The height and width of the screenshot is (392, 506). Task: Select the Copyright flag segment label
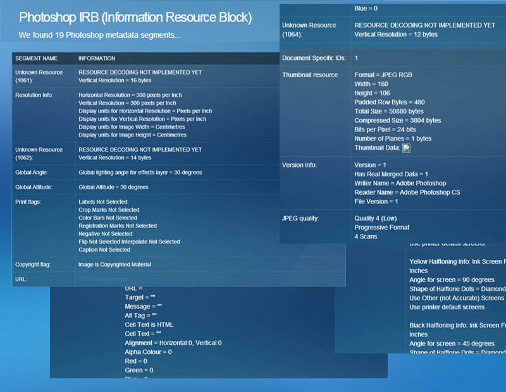[33, 264]
